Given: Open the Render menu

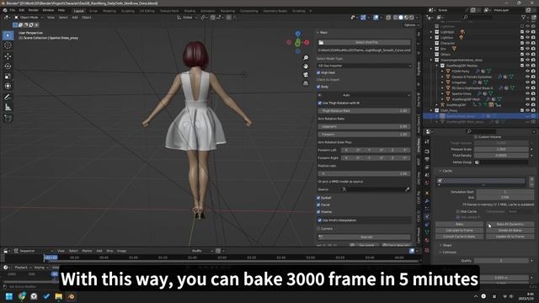Looking at the screenshot, I should [x=34, y=10].
